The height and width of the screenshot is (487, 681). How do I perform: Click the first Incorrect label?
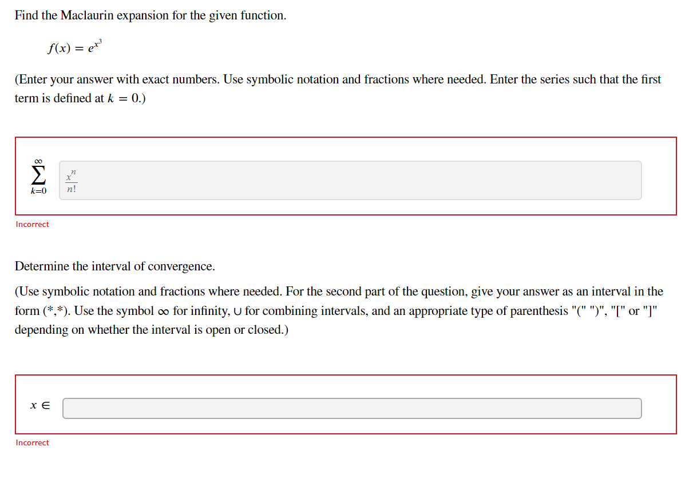click(32, 224)
